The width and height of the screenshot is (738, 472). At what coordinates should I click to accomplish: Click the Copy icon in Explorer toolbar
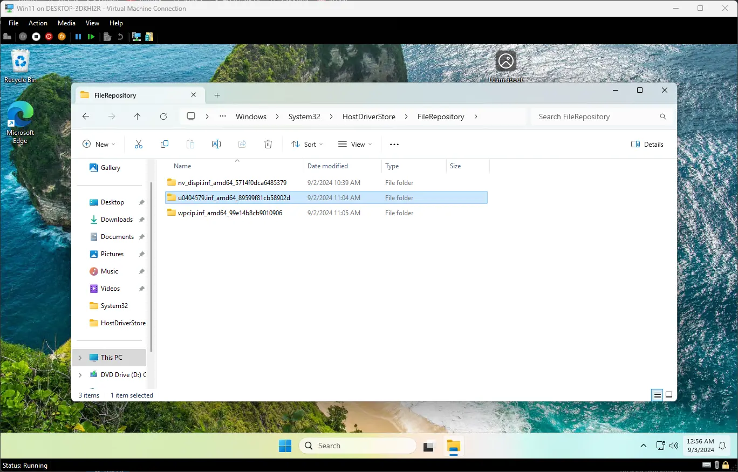tap(165, 144)
